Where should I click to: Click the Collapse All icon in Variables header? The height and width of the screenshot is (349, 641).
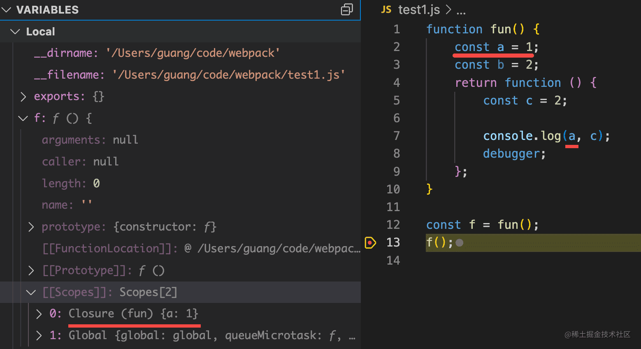coord(347,9)
